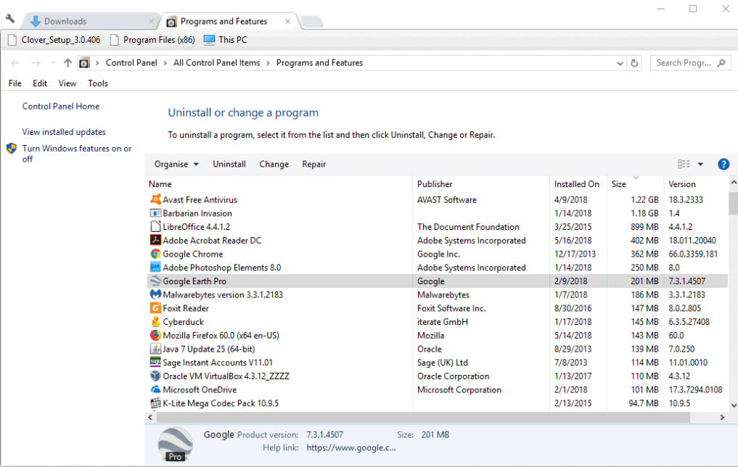Open a new Clover tab
The image size is (738, 467).
pos(311,21)
